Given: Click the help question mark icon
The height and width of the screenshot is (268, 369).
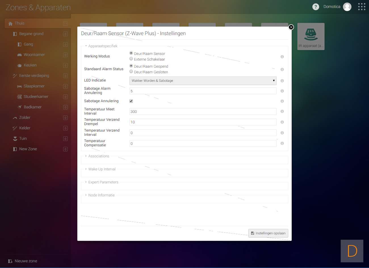Looking at the screenshot, I should [316, 7].
